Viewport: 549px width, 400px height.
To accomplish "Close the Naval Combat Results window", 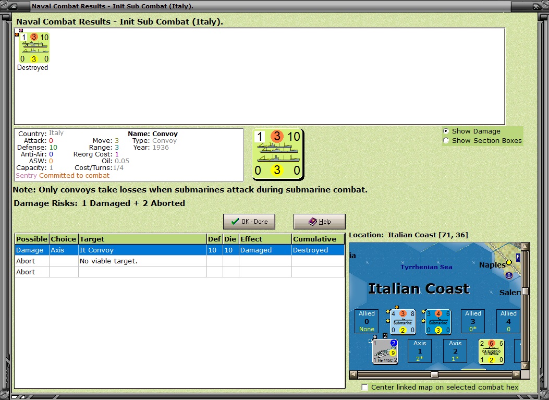I will tap(536, 6).
